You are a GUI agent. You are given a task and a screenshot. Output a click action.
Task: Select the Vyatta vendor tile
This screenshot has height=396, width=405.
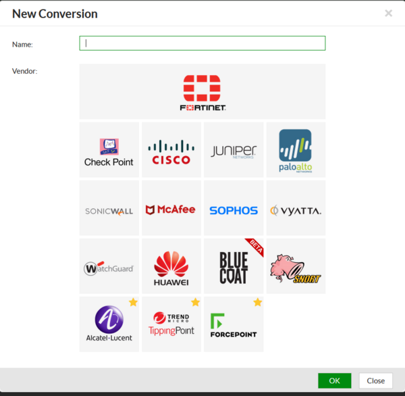[x=296, y=208]
